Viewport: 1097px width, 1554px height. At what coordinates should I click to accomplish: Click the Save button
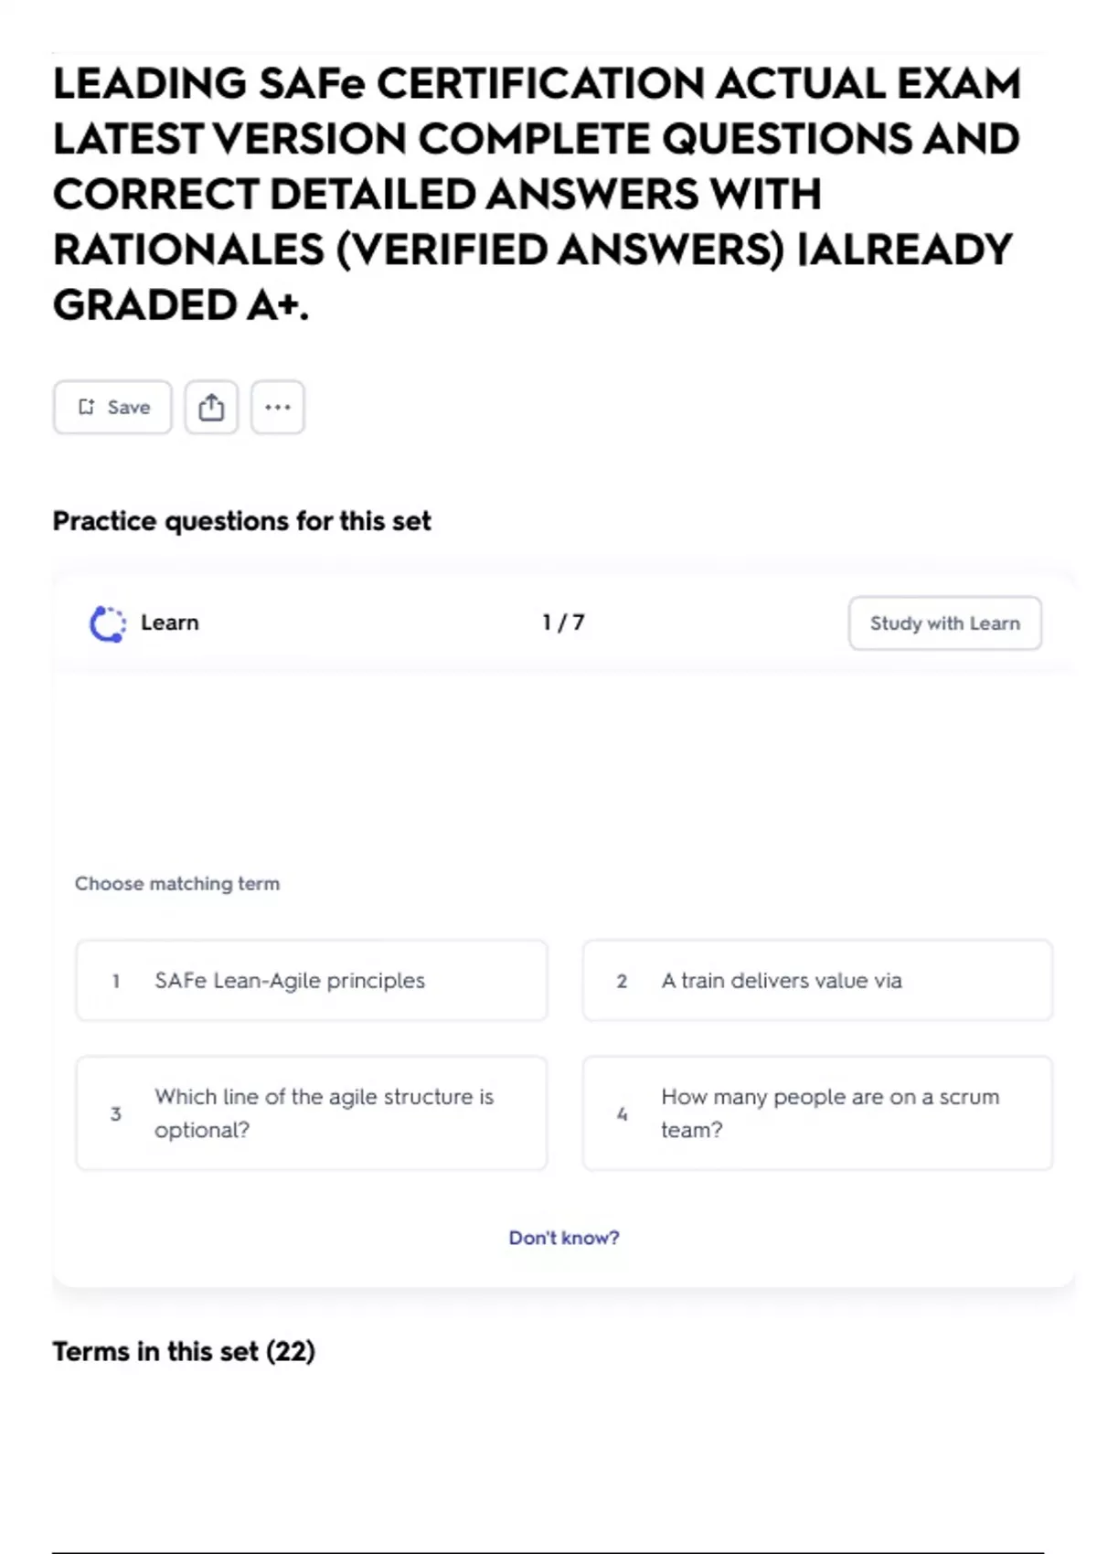click(x=112, y=408)
